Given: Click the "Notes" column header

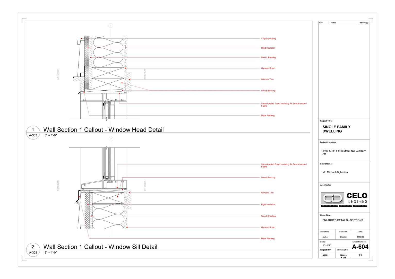Looking at the screenshot, I should (333, 23).
